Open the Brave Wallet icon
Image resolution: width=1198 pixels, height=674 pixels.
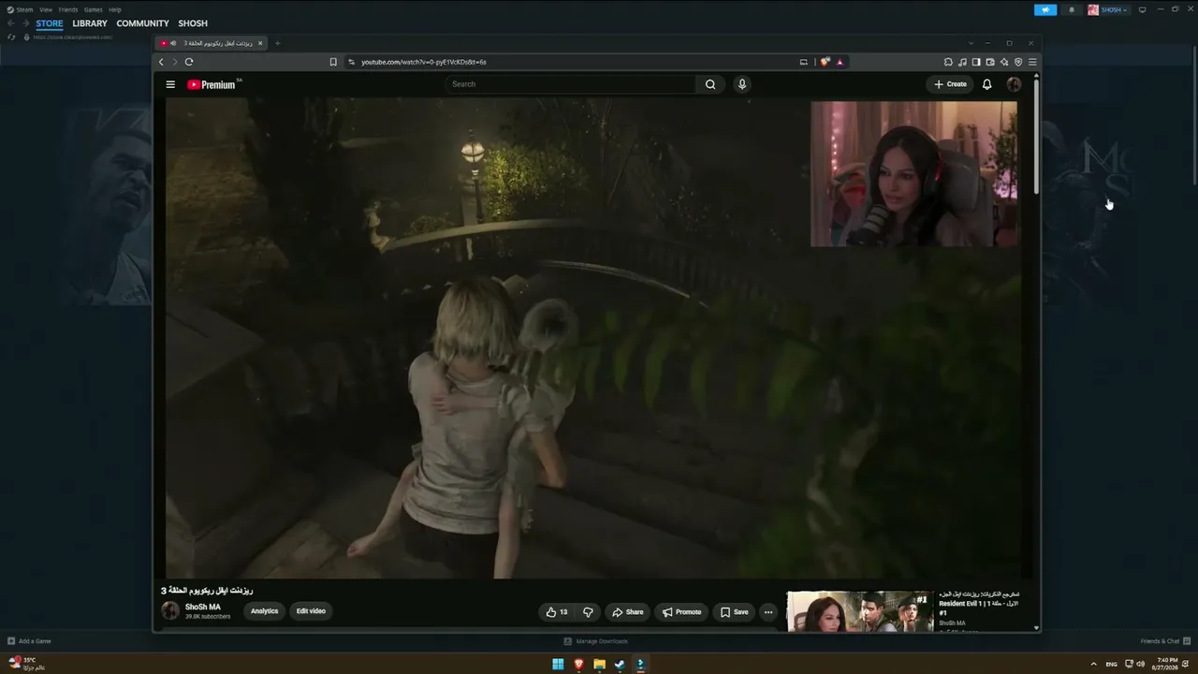(x=990, y=62)
